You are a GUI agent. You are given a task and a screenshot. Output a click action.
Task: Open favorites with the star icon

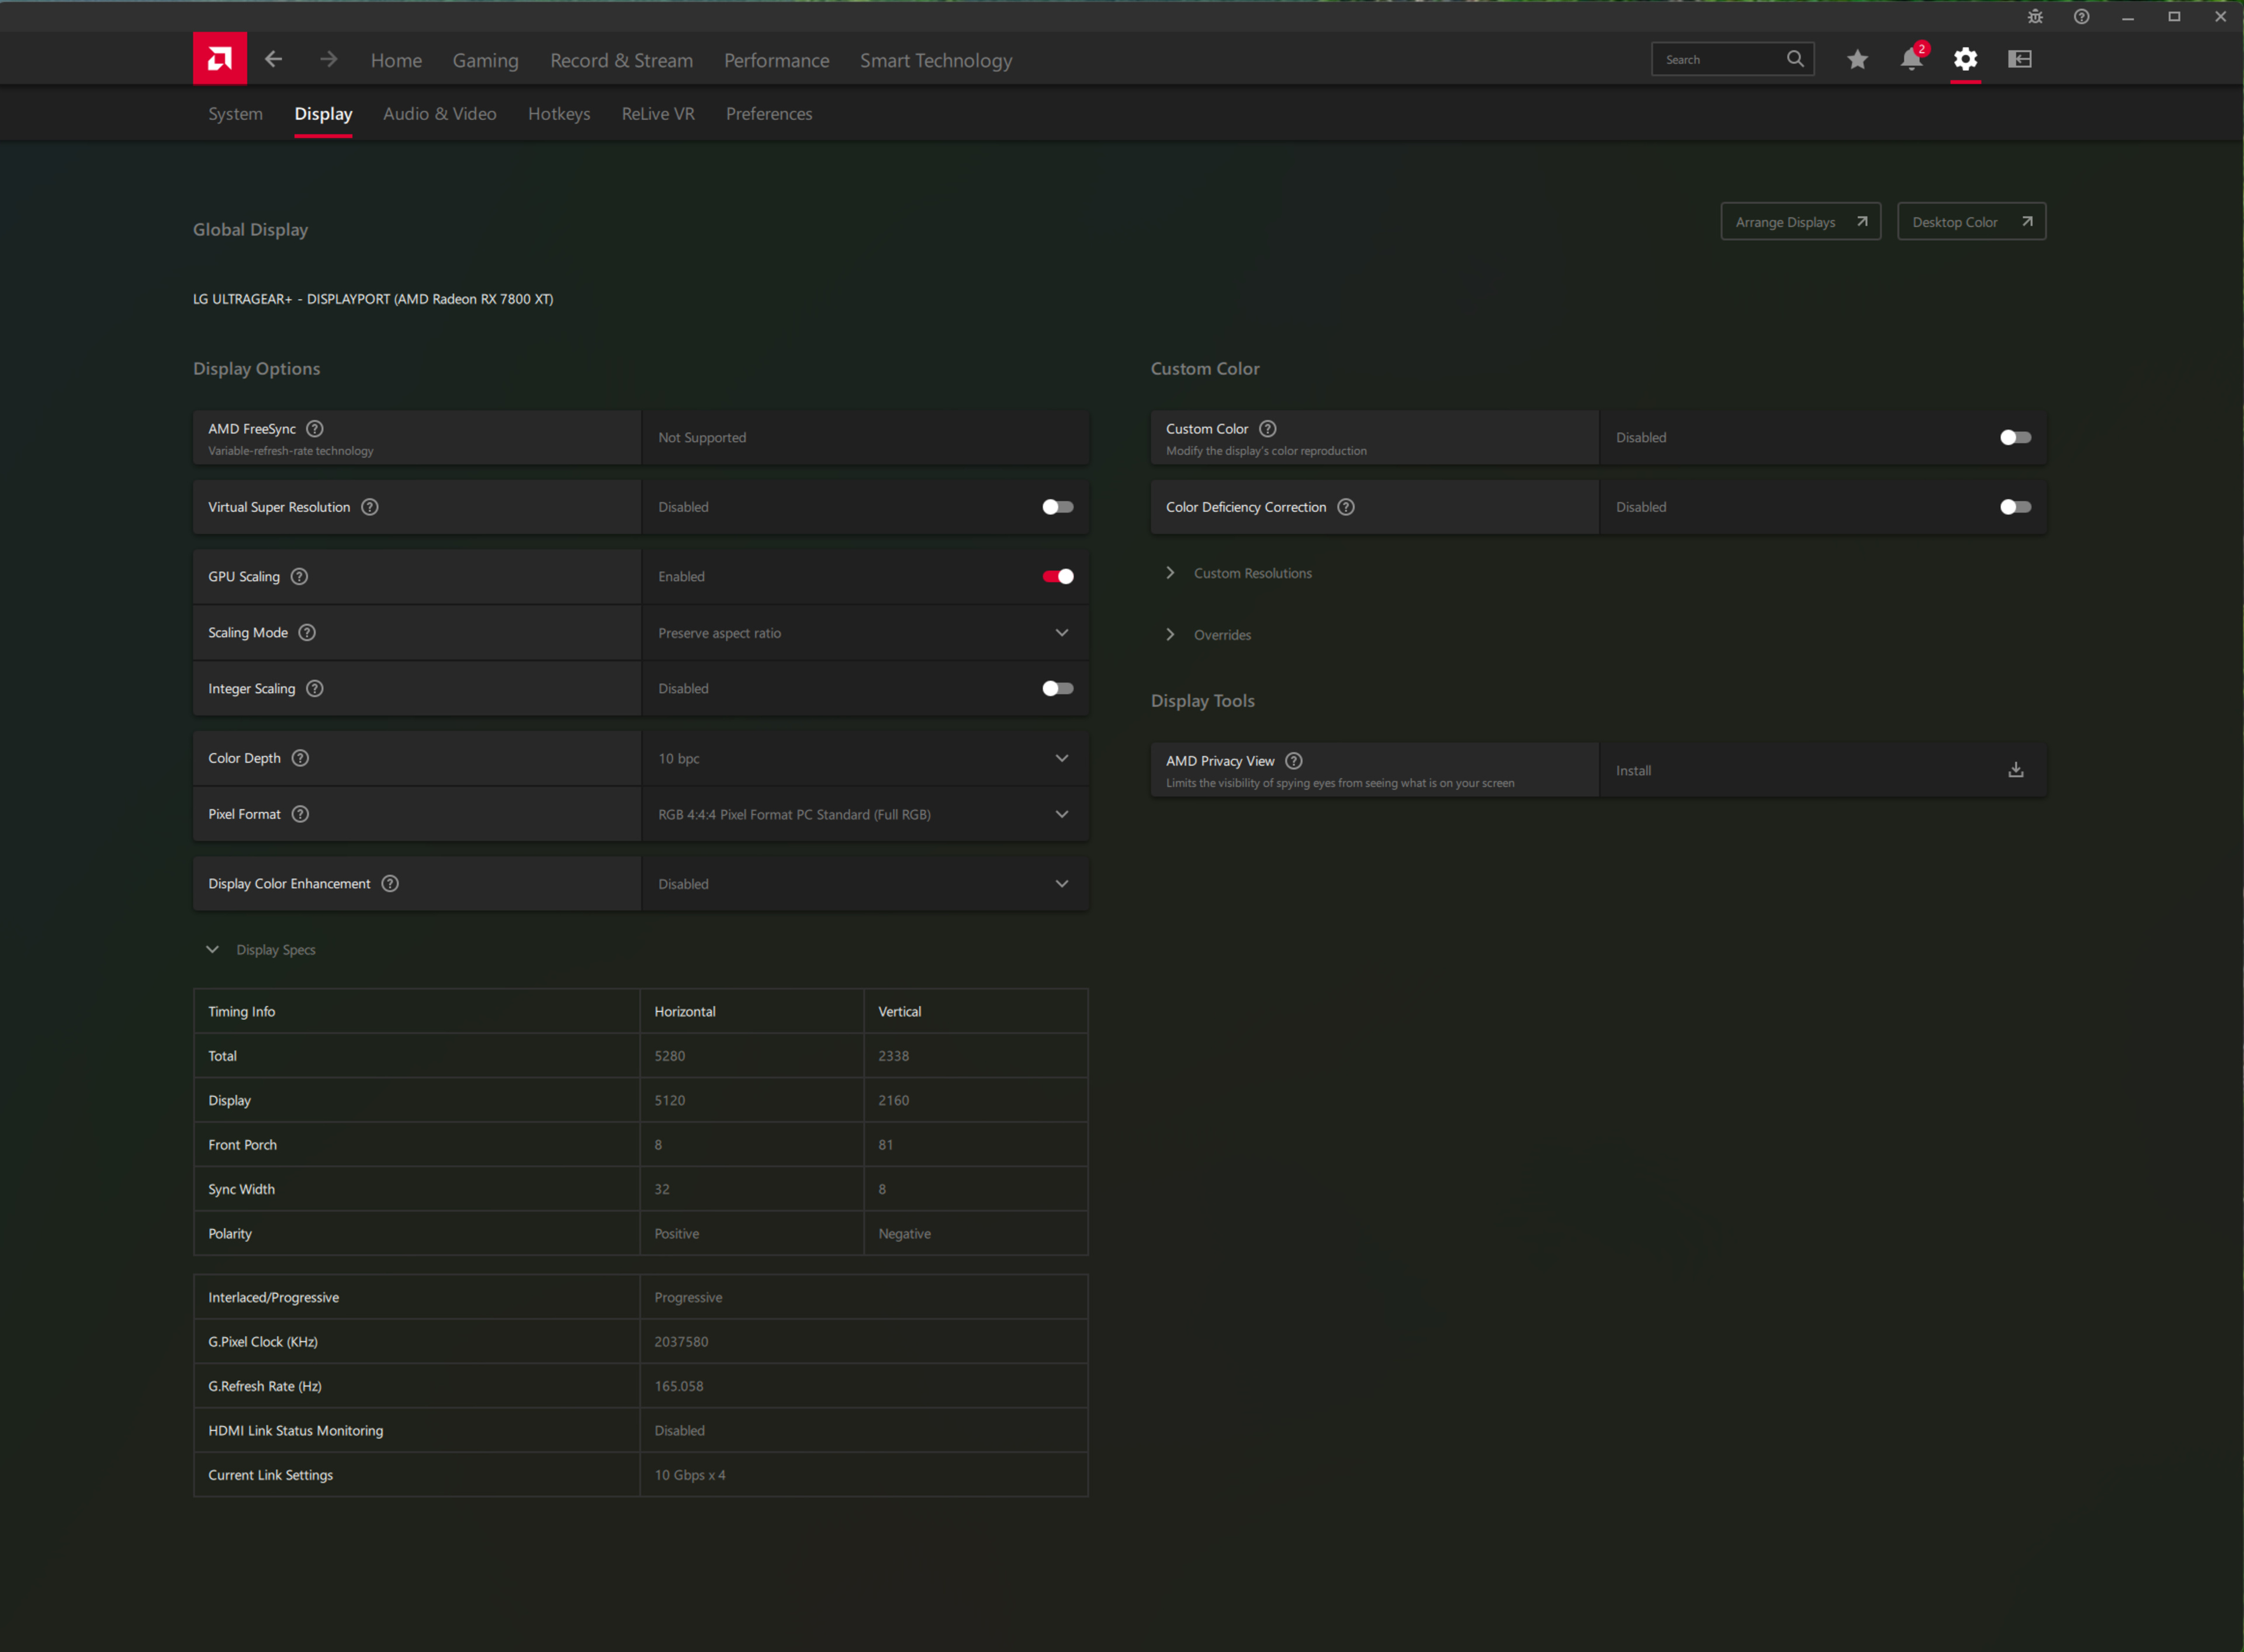click(x=1857, y=59)
